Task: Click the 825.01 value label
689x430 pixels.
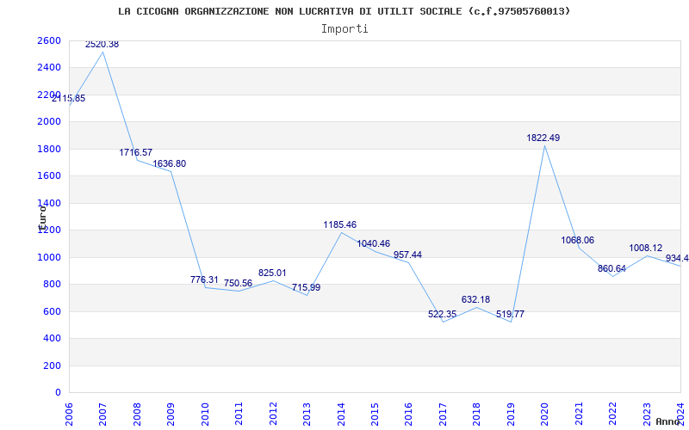Action: click(272, 273)
